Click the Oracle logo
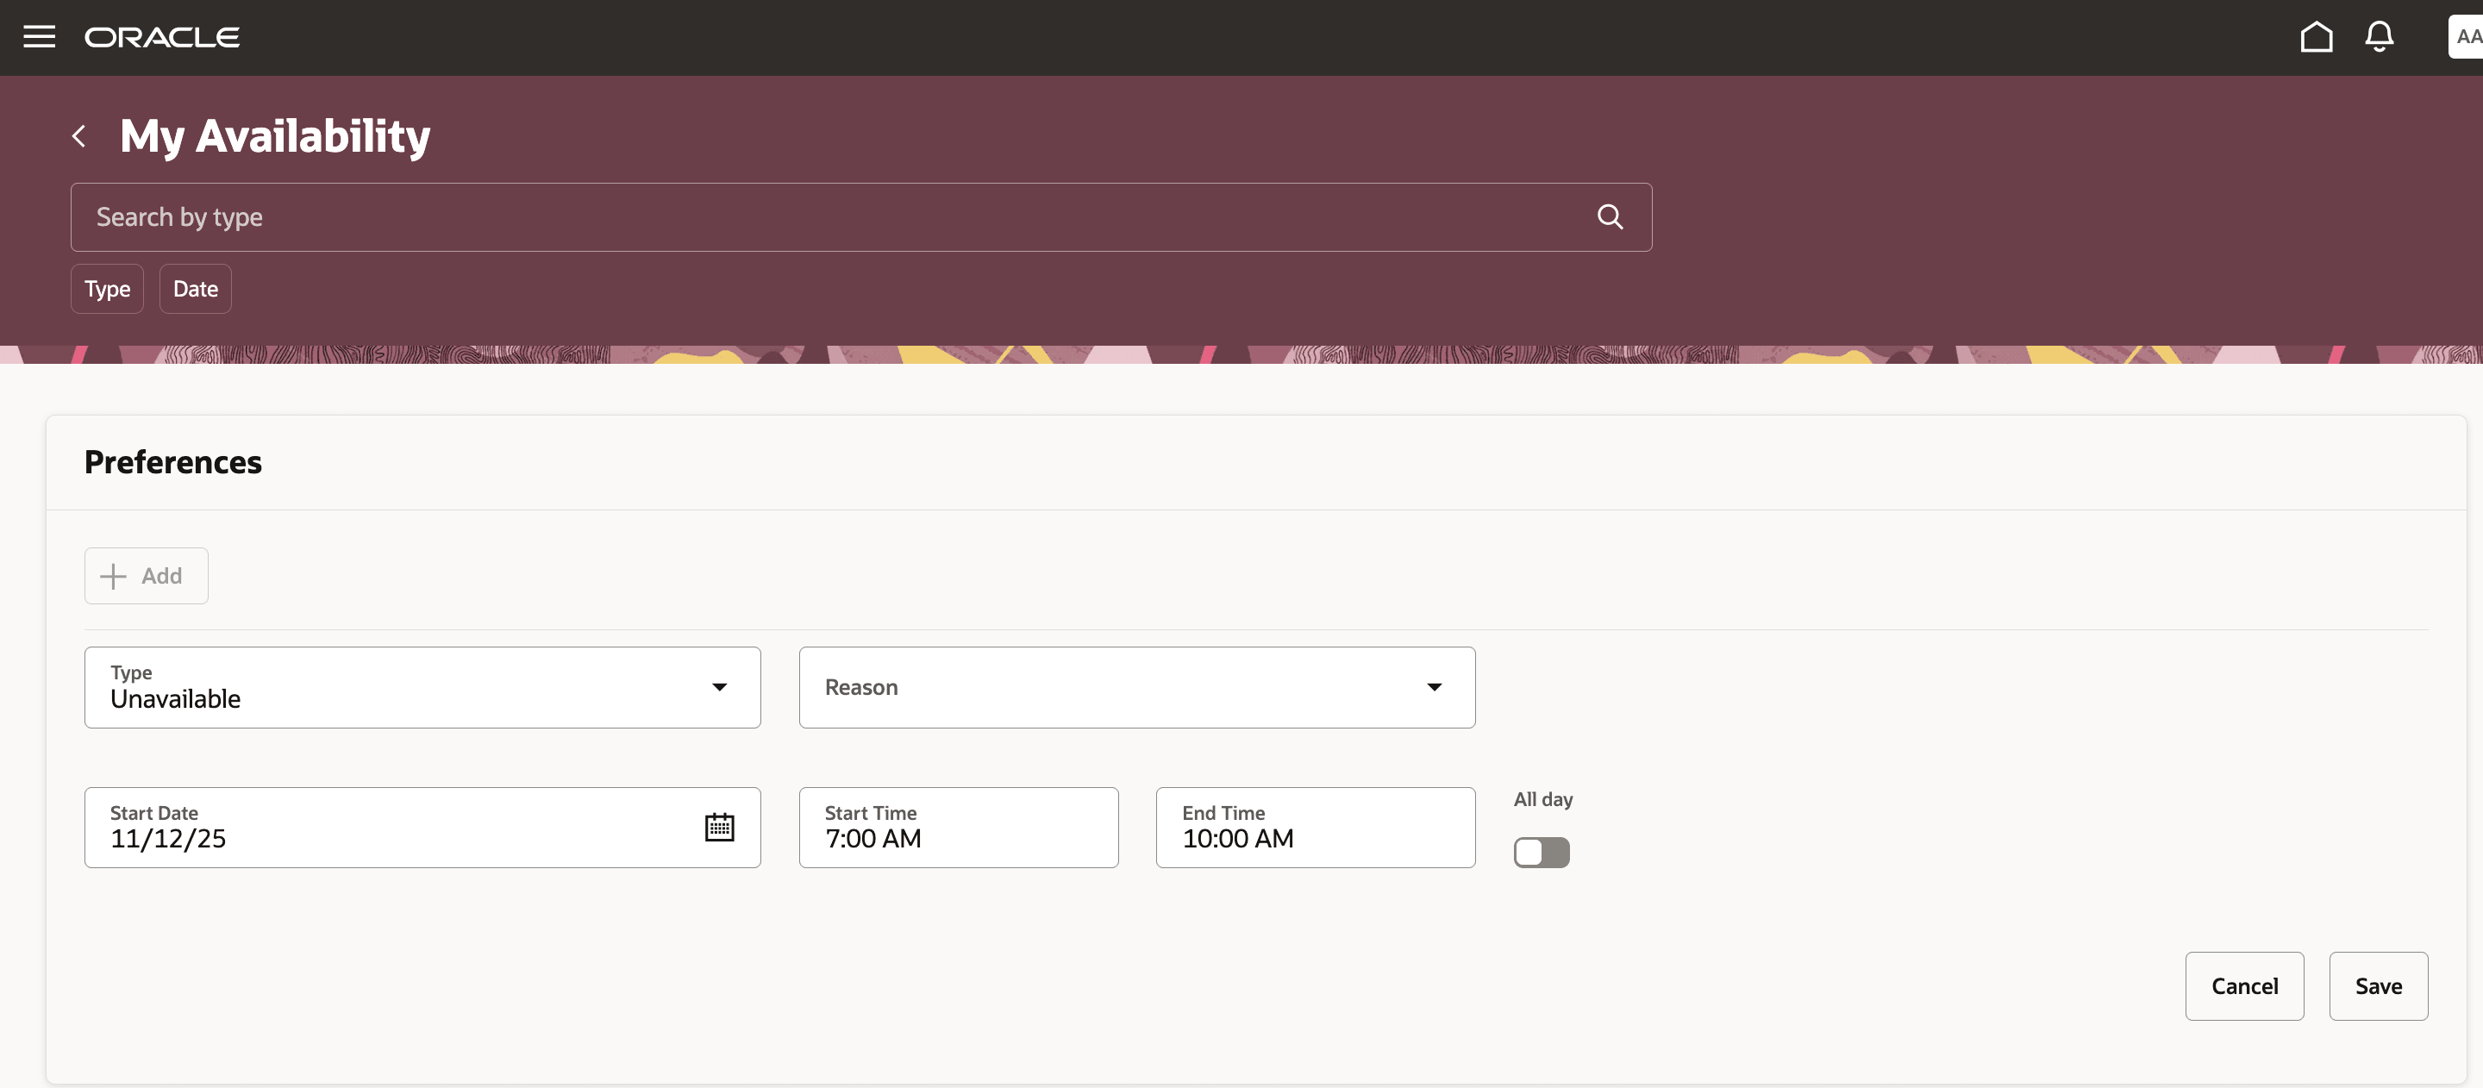 click(162, 36)
